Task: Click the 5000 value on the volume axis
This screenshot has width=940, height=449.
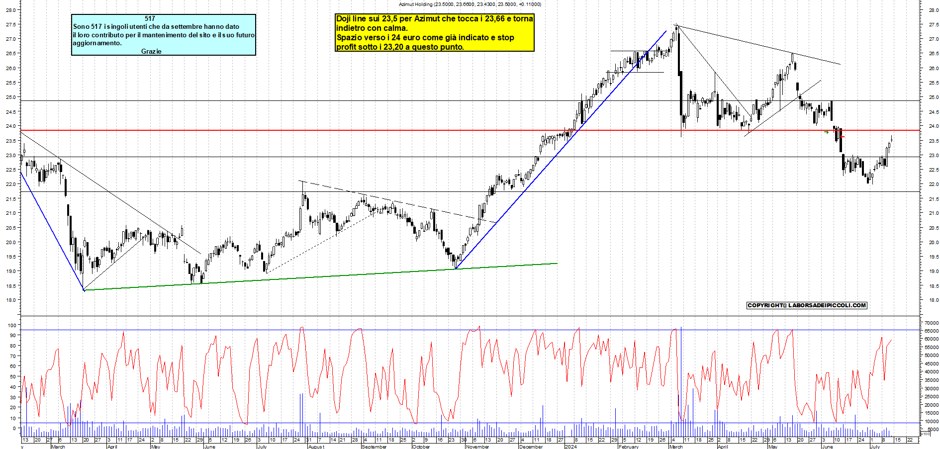Action: click(x=934, y=429)
